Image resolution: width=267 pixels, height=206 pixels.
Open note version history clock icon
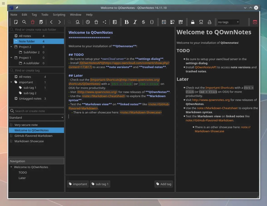point(88,22)
